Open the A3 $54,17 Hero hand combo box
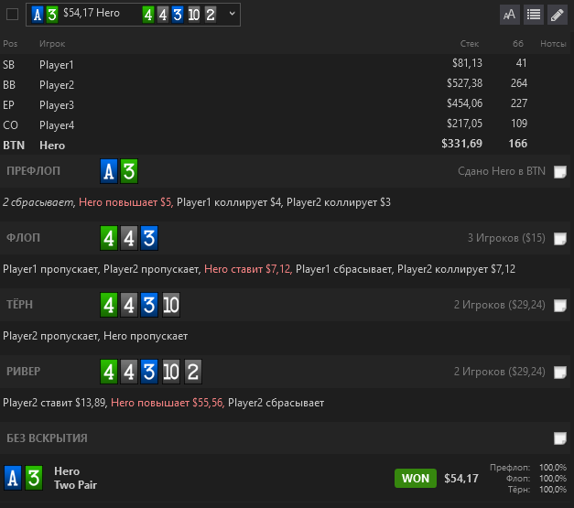Image resolution: width=574 pixels, height=508 pixels. (134, 15)
